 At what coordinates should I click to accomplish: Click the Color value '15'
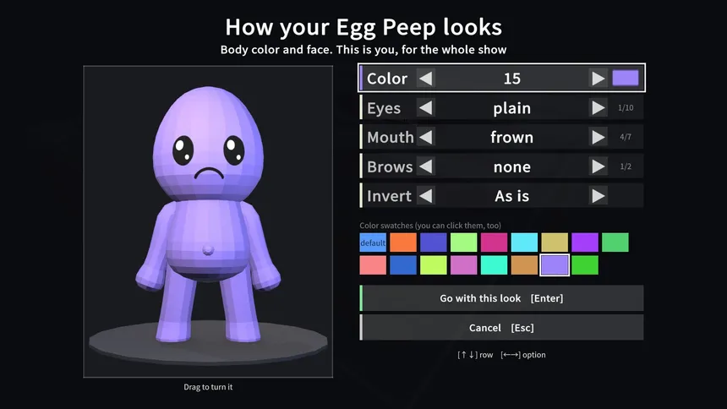[x=512, y=79]
